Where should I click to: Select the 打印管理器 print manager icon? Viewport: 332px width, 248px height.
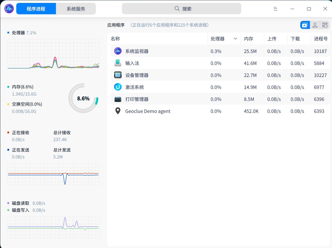coord(118,99)
